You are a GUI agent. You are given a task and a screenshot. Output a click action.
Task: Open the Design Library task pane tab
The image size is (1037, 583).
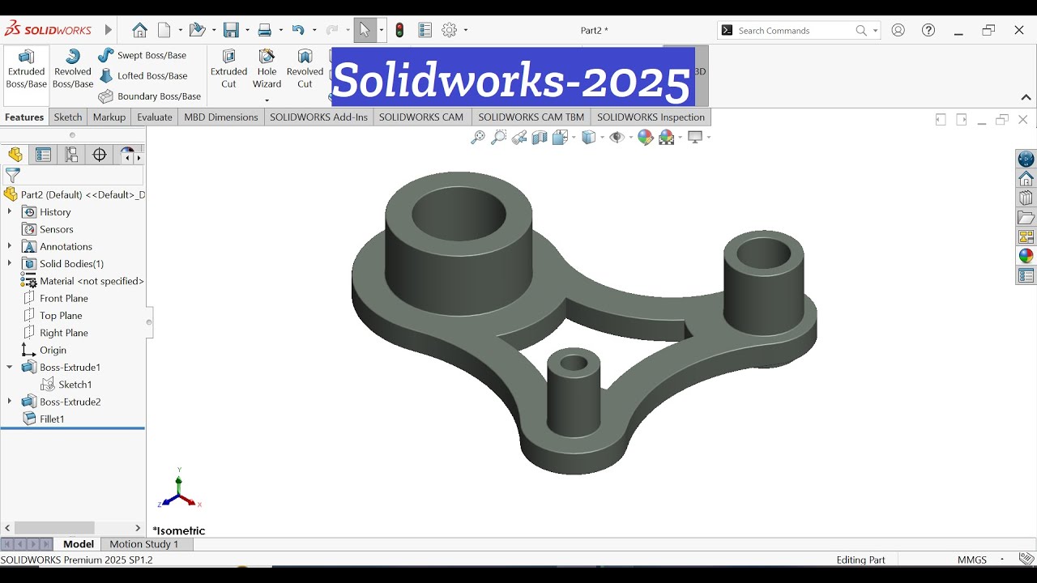pyautogui.click(x=1026, y=198)
